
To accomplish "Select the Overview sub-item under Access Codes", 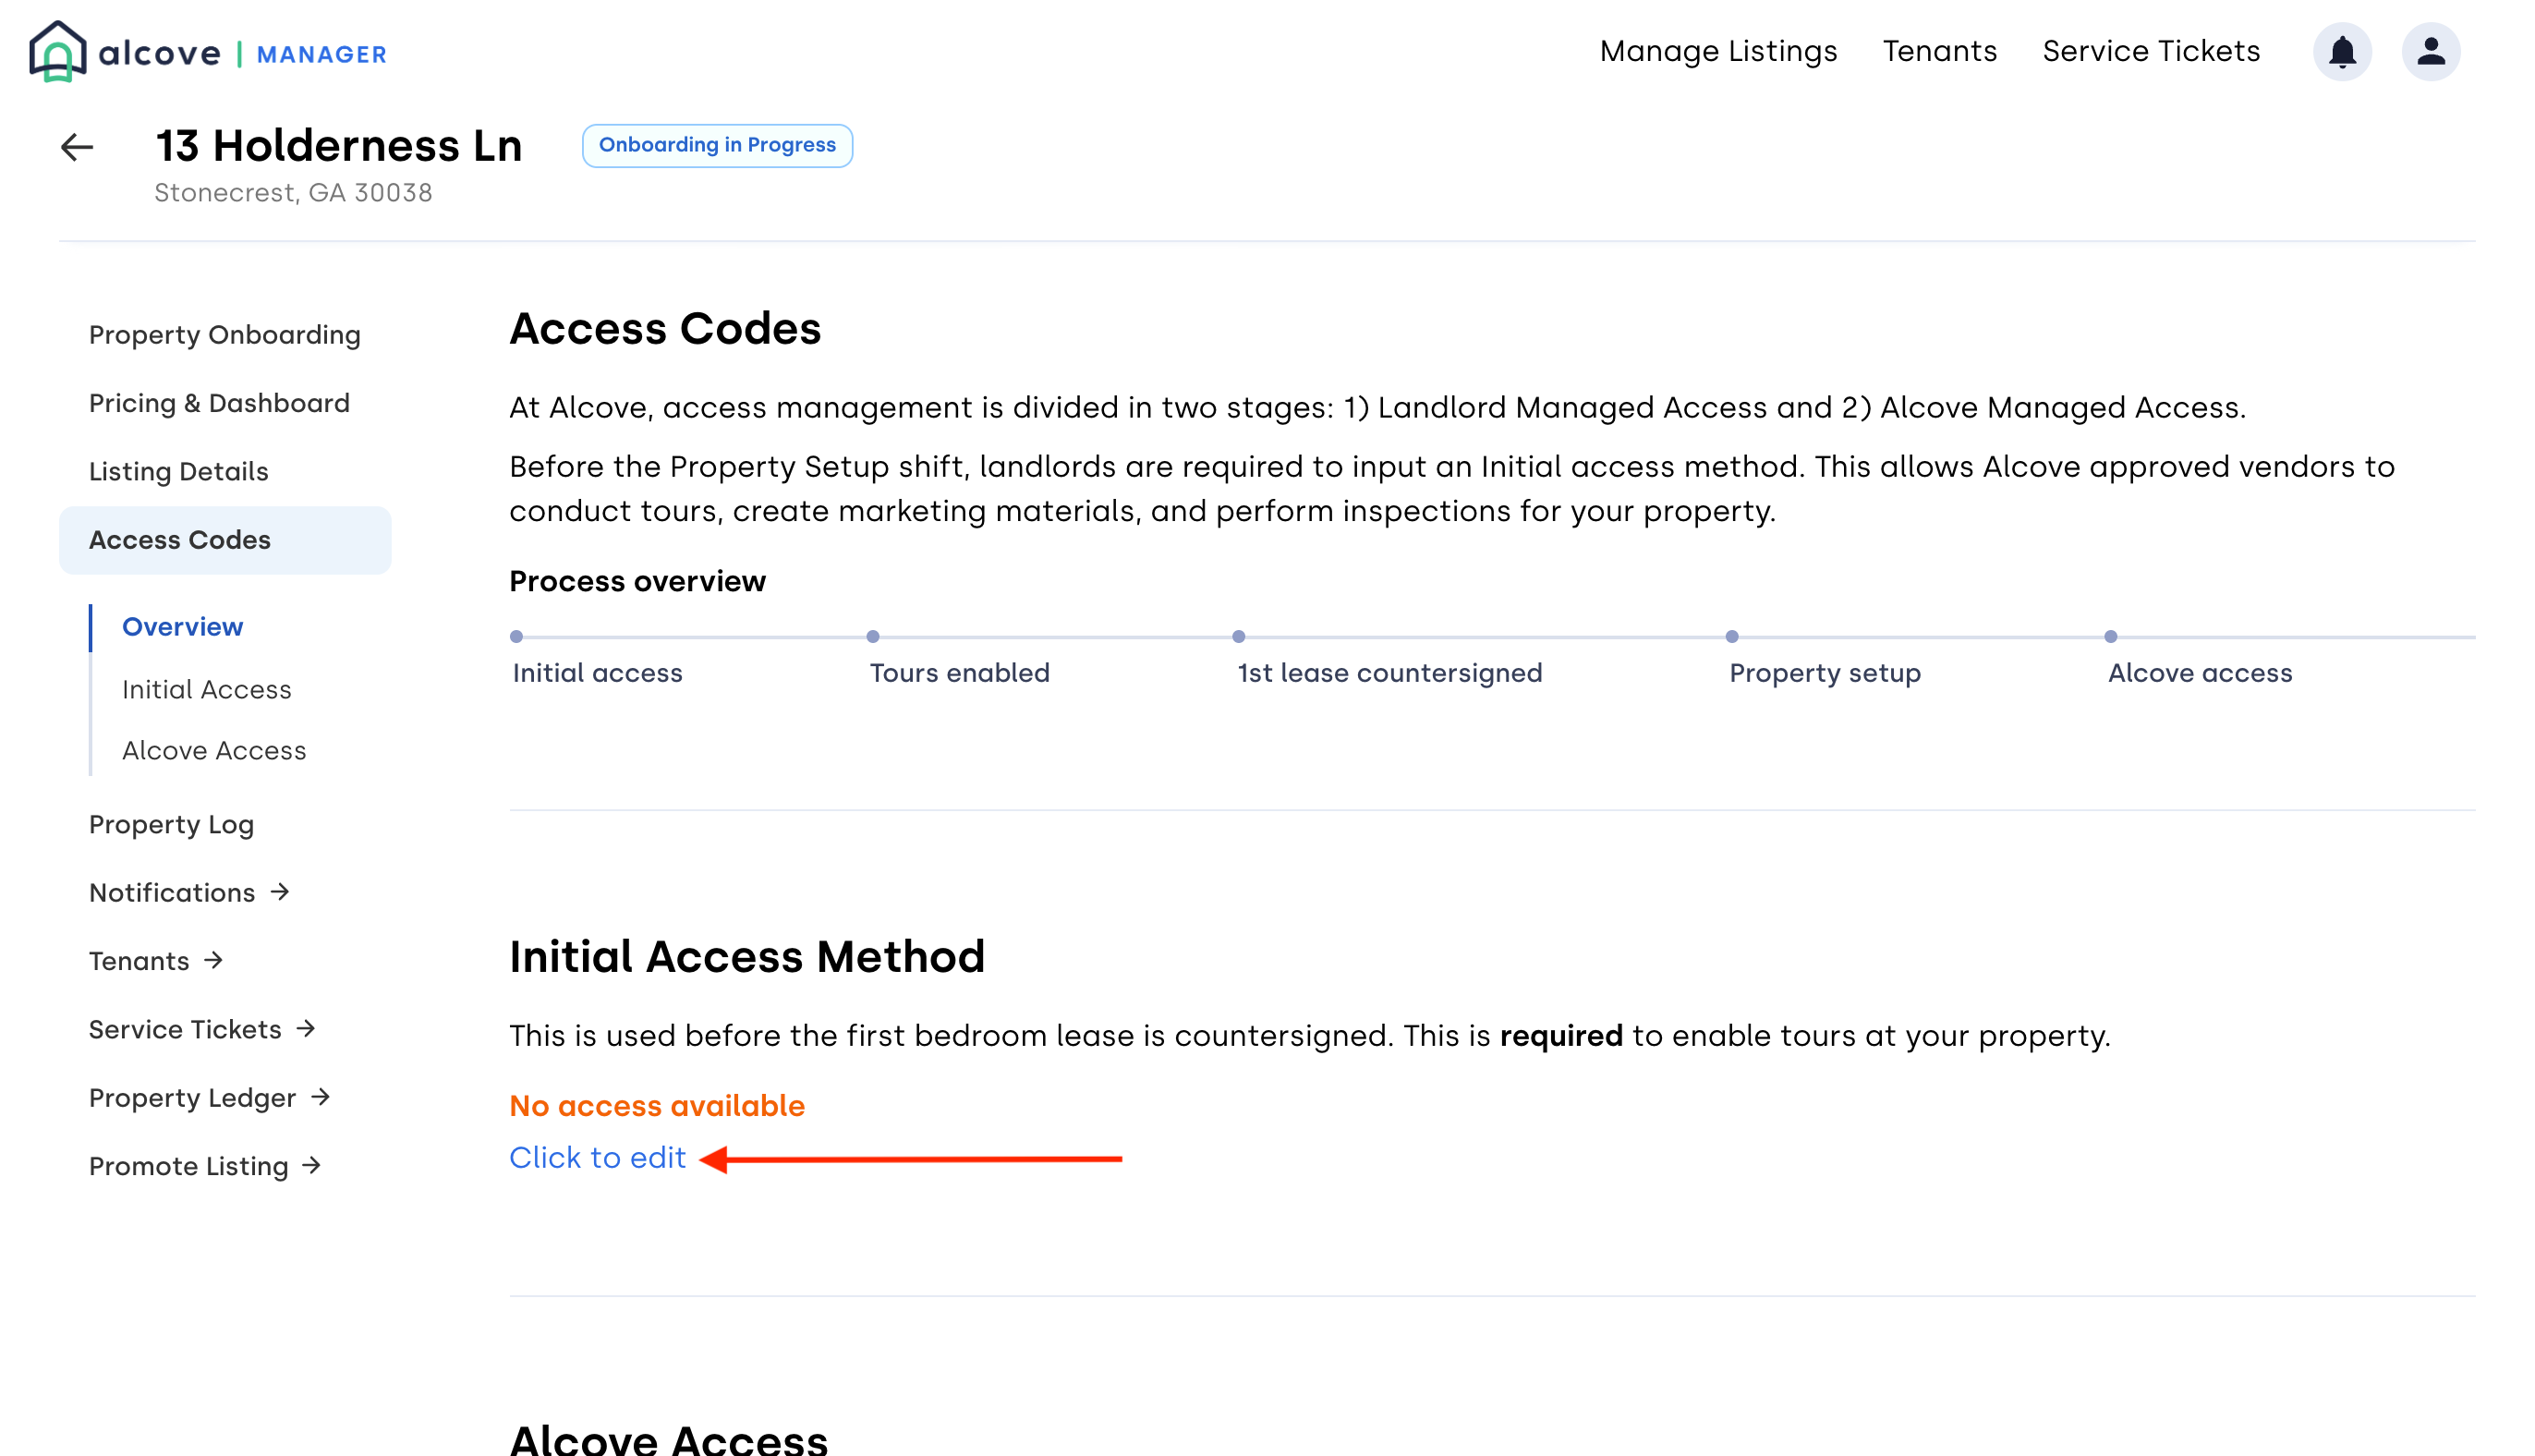I will click(182, 627).
